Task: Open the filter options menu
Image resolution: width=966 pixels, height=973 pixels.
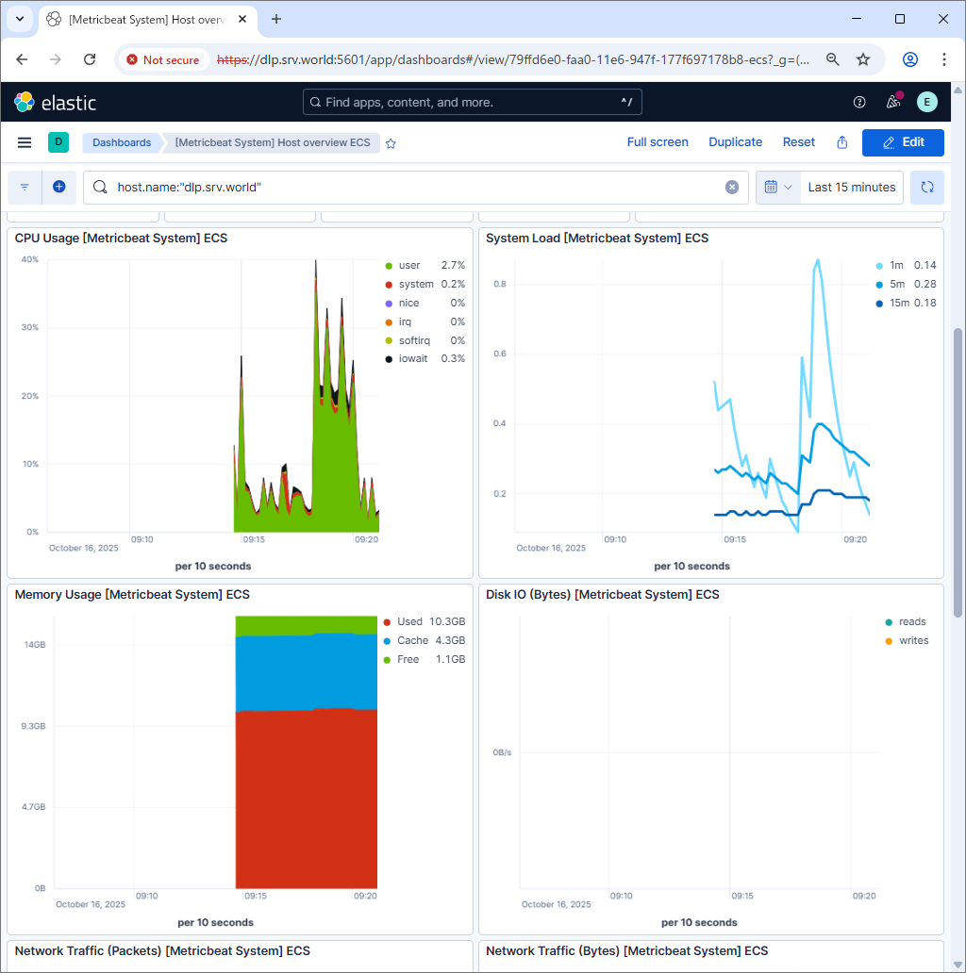Action: pos(25,188)
